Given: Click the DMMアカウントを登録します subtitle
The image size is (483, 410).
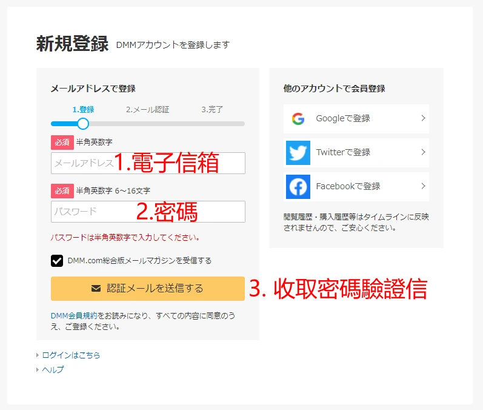Looking at the screenshot, I should point(173,45).
